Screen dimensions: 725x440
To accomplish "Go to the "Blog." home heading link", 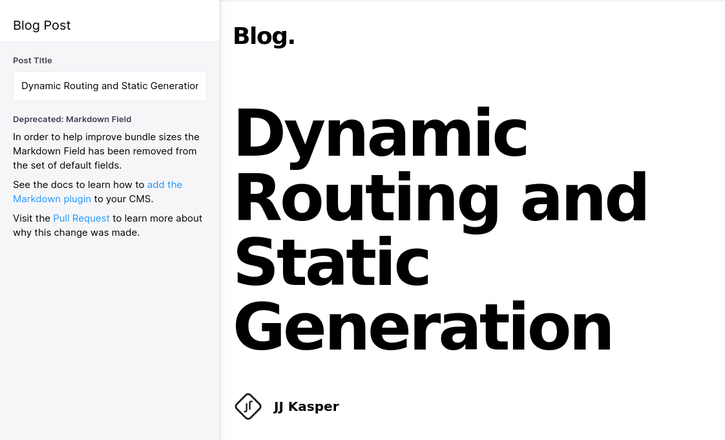I will (x=264, y=36).
